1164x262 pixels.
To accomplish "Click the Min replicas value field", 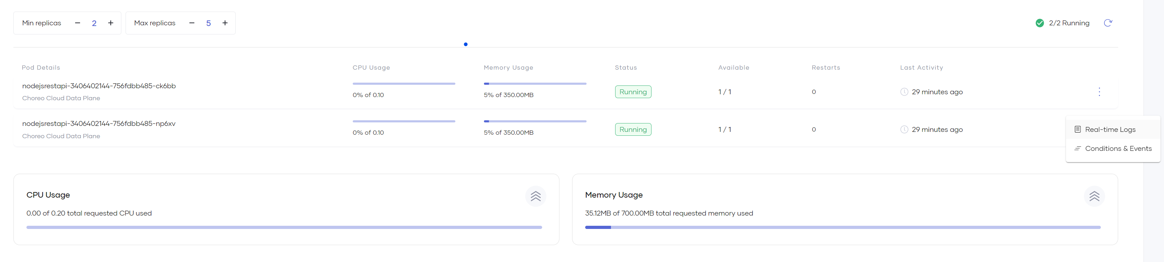I will pos(94,23).
